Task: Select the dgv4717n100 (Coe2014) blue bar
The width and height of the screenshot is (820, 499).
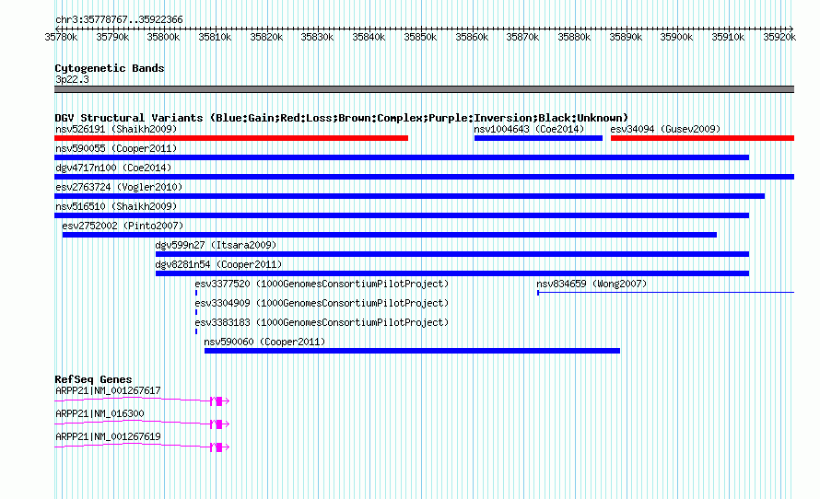Action: pos(424,177)
